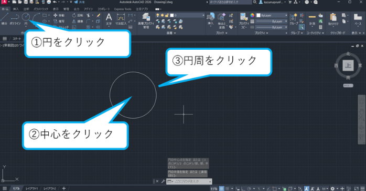Select the Line (線分) tool
The width and height of the screenshot is (366, 191).
4,19
